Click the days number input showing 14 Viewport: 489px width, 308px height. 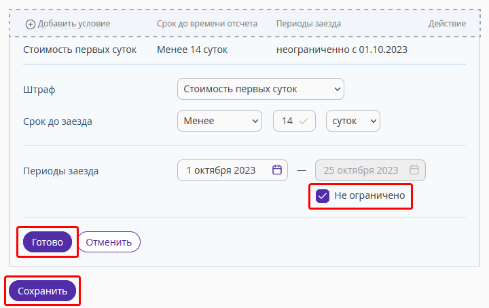click(x=294, y=121)
